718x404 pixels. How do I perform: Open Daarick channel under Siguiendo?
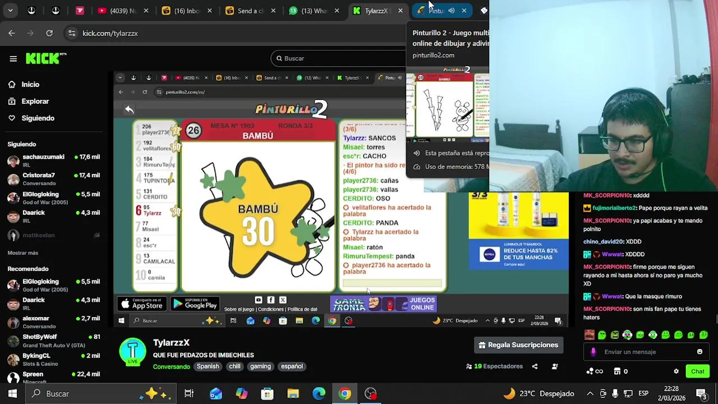coord(53,217)
